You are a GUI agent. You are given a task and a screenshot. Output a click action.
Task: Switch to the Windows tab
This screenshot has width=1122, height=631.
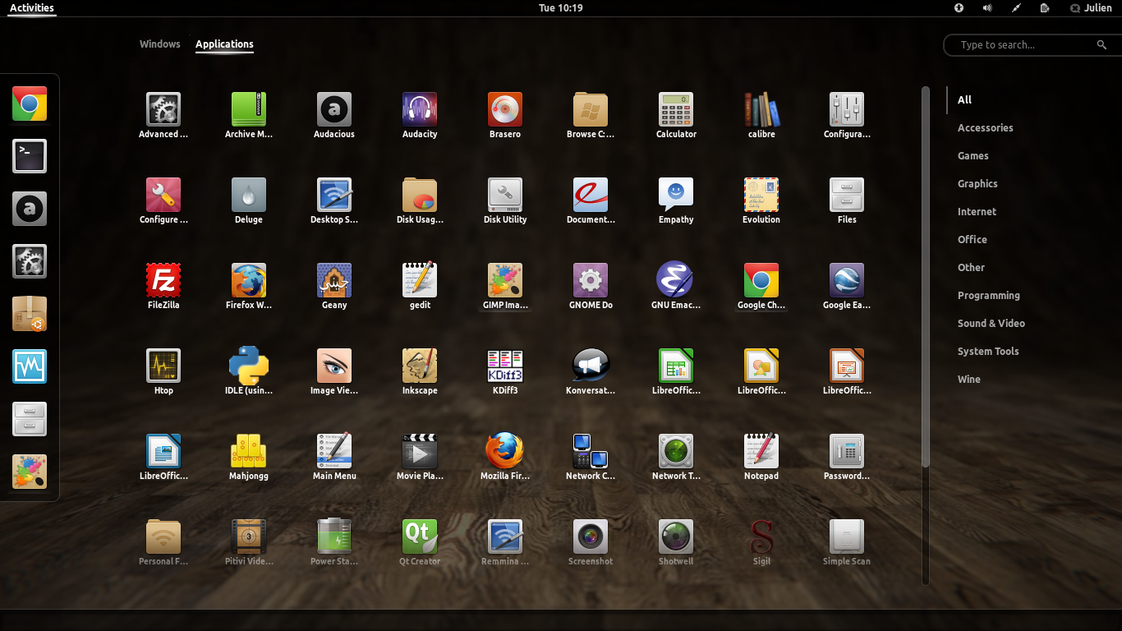click(x=160, y=44)
